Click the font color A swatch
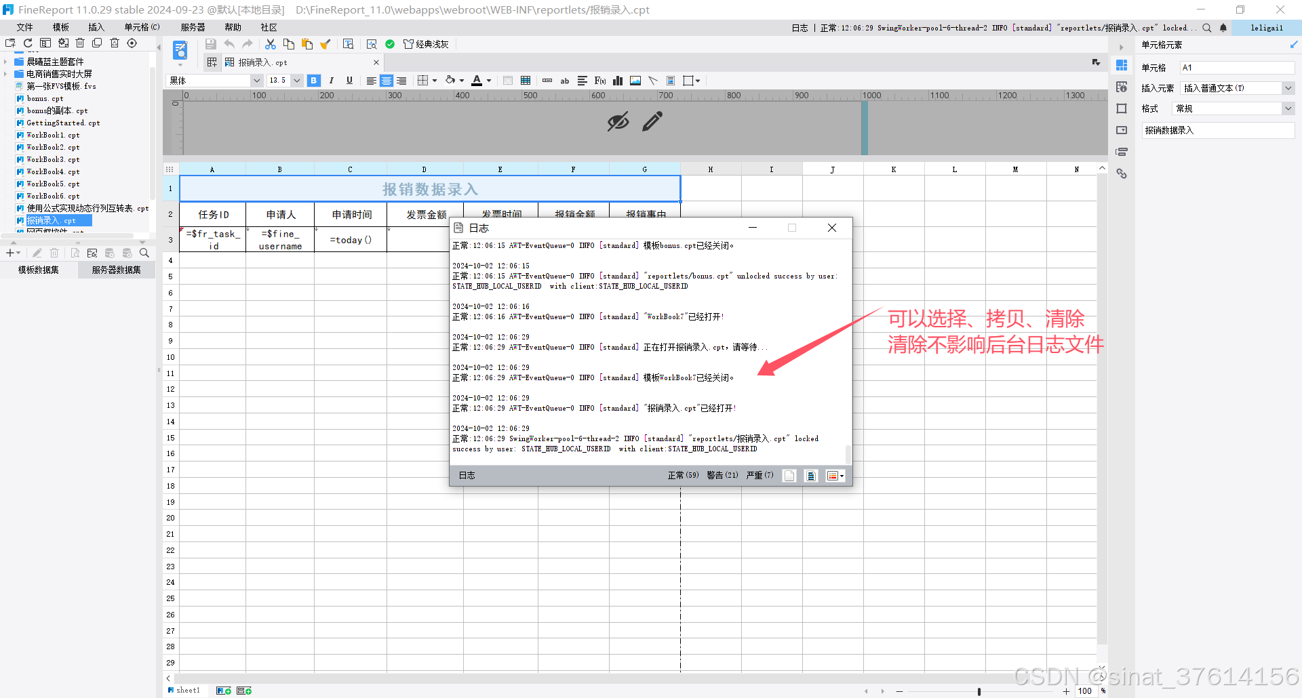 pyautogui.click(x=477, y=81)
